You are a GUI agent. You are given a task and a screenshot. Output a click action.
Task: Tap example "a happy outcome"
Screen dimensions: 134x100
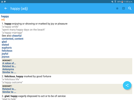coord(12,82)
